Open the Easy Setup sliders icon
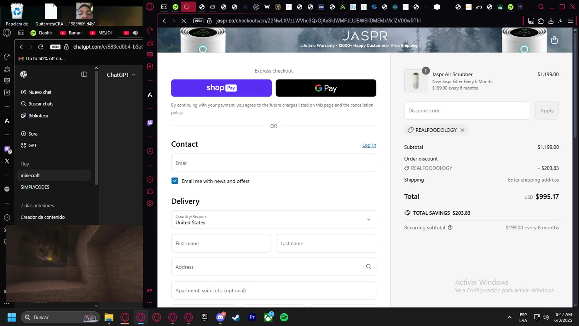This screenshot has width=579, height=326. click(x=571, y=21)
